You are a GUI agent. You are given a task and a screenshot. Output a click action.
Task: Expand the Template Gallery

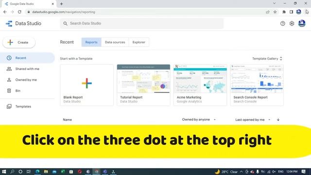[267, 58]
